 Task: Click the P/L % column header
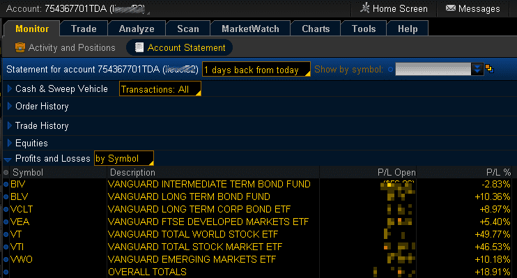point(498,173)
